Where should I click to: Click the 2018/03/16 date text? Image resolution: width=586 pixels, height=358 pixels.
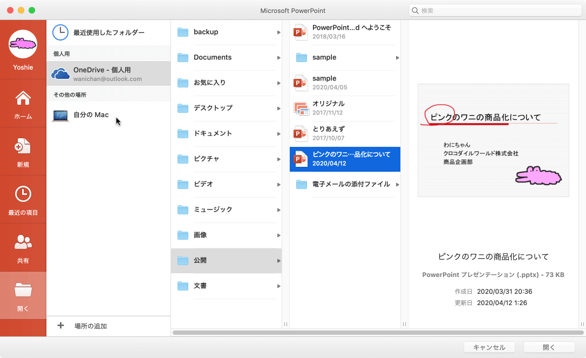click(x=329, y=37)
